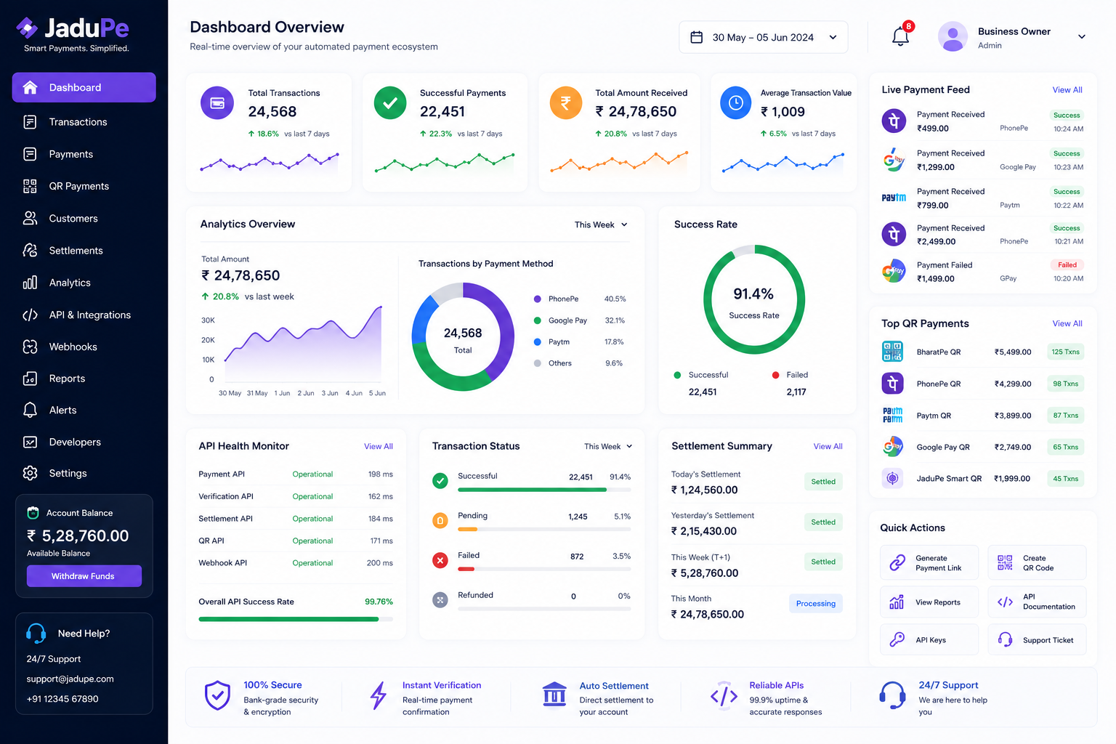This screenshot has width=1116, height=744.
Task: Click the Withdraw Funds button
Action: 84,576
